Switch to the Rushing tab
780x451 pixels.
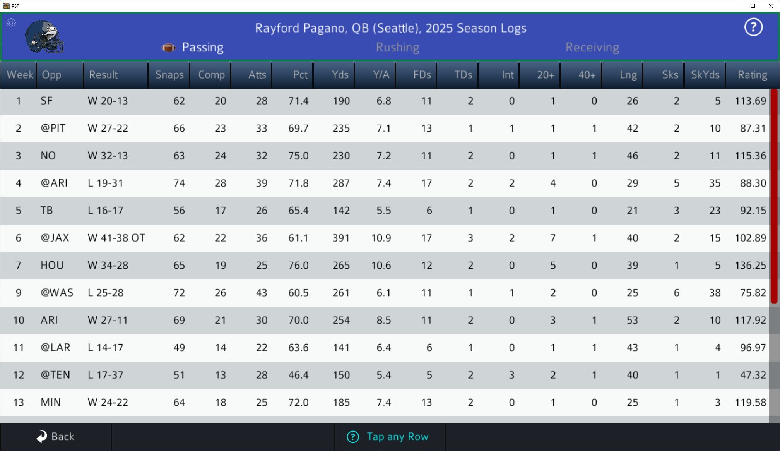(x=397, y=47)
